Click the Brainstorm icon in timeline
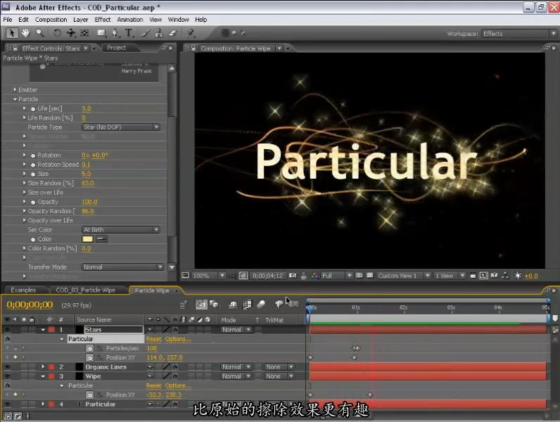This screenshot has height=422, width=560. click(x=279, y=304)
